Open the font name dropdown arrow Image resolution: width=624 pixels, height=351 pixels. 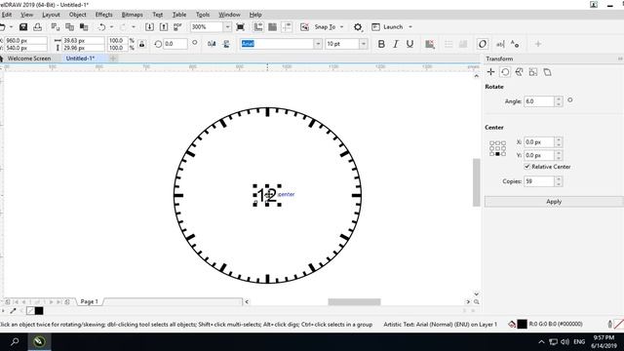[x=318, y=44]
